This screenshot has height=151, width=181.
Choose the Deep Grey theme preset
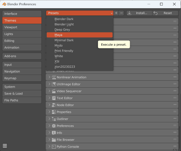pyautogui.click(x=79, y=30)
